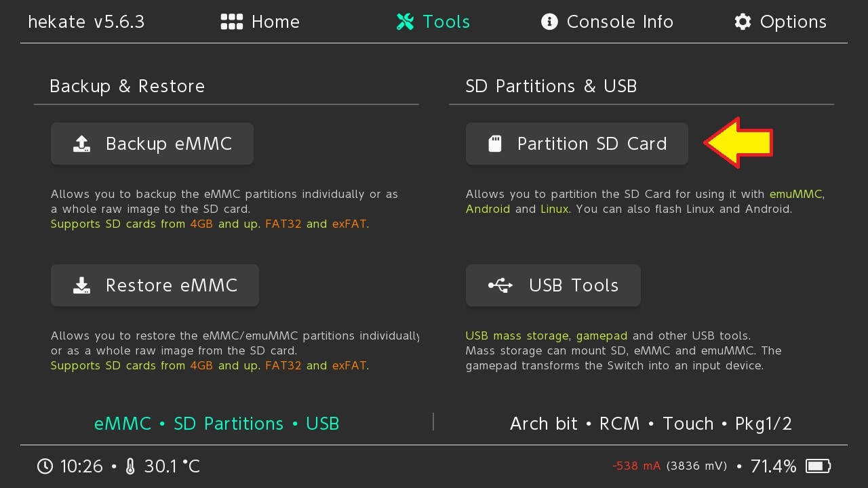Open USB Tools

[x=553, y=285]
